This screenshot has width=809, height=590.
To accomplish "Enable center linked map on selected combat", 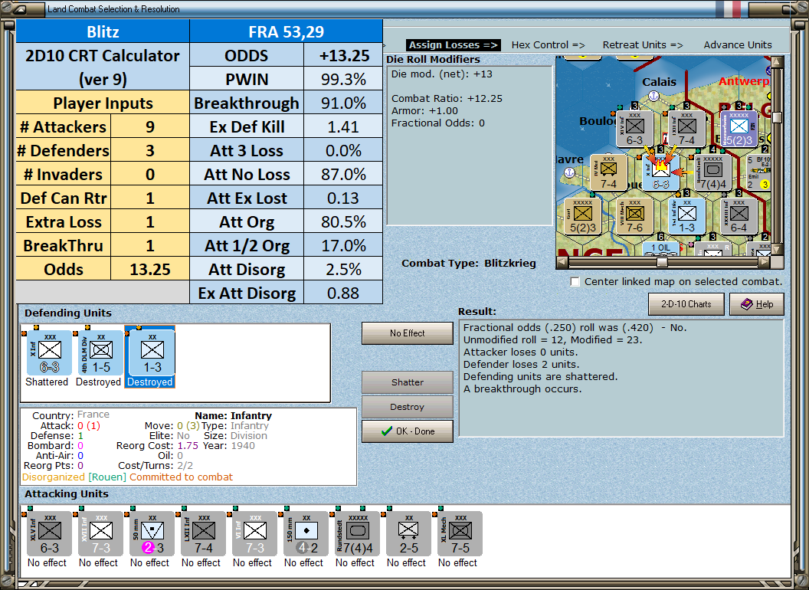I will coord(575,282).
